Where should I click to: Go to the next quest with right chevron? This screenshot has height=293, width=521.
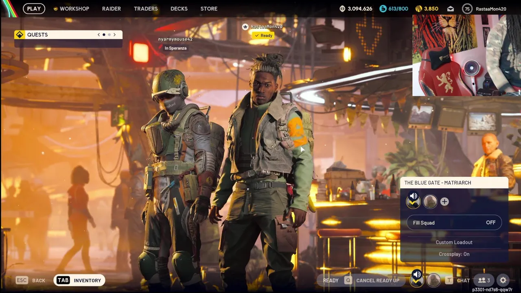pos(114,35)
